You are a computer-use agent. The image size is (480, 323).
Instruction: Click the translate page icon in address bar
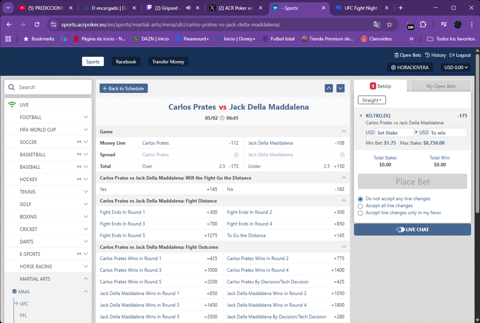tap(376, 24)
